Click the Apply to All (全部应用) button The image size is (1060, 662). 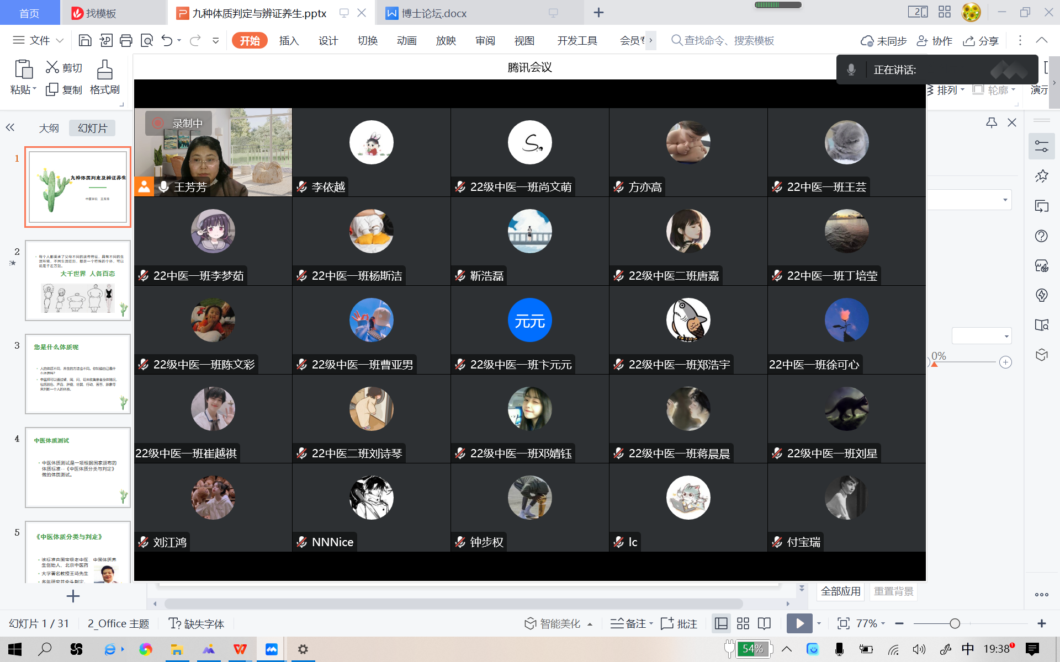pyautogui.click(x=840, y=591)
